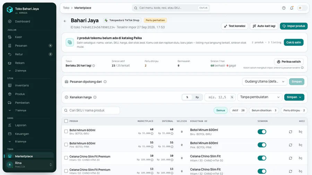This screenshot has width=312, height=175.
Task: Tick the select-all checkbox in the Produk header
Action: [66, 121]
